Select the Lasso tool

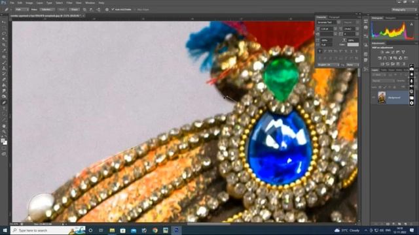pos(4,33)
